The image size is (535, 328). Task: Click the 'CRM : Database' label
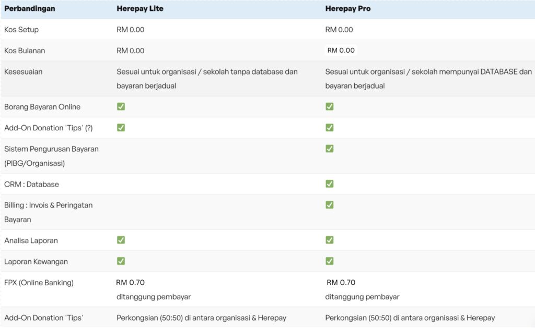[x=31, y=184]
